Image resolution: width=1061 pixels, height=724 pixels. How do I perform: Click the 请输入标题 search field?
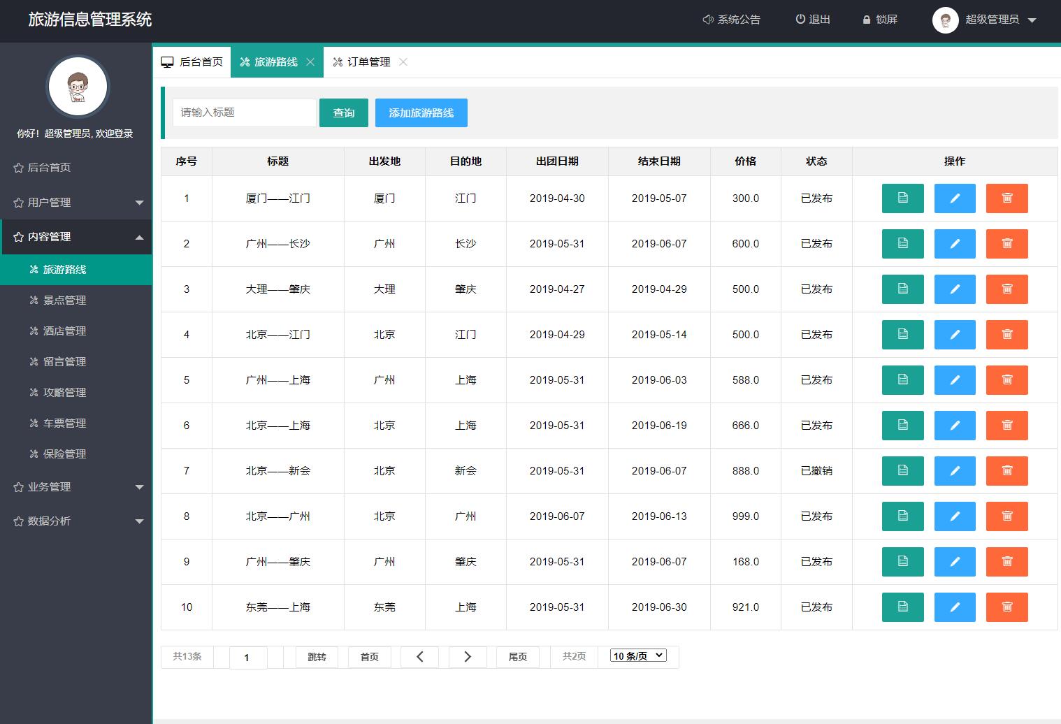click(x=244, y=113)
